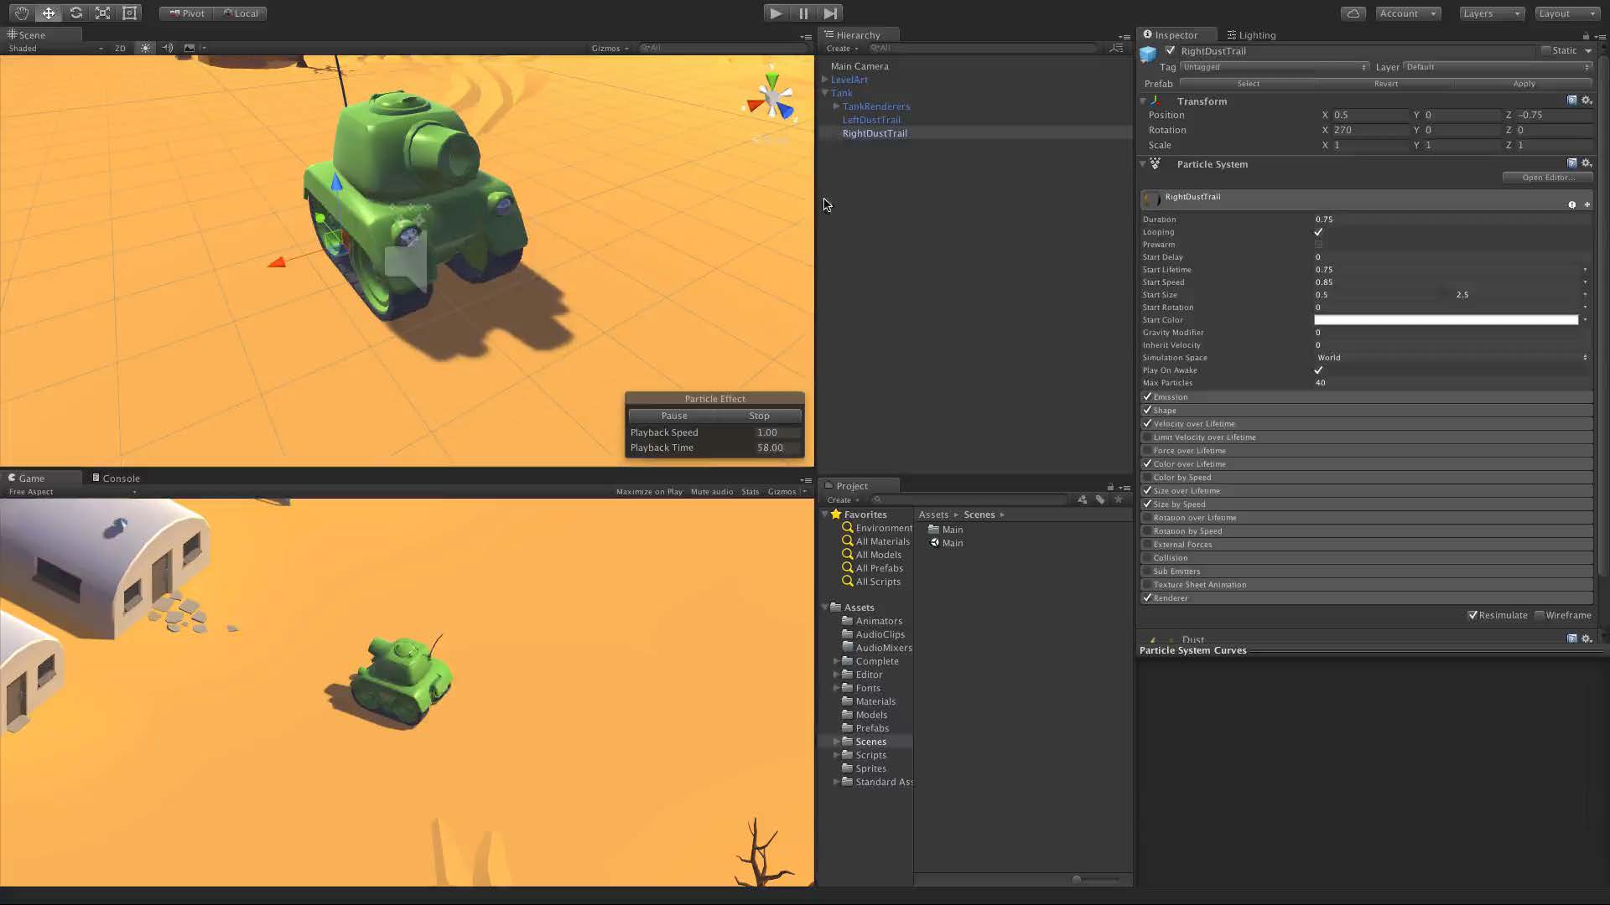Select the RightDustTrail hierarchy object
This screenshot has height=905, width=1610.
point(875,133)
